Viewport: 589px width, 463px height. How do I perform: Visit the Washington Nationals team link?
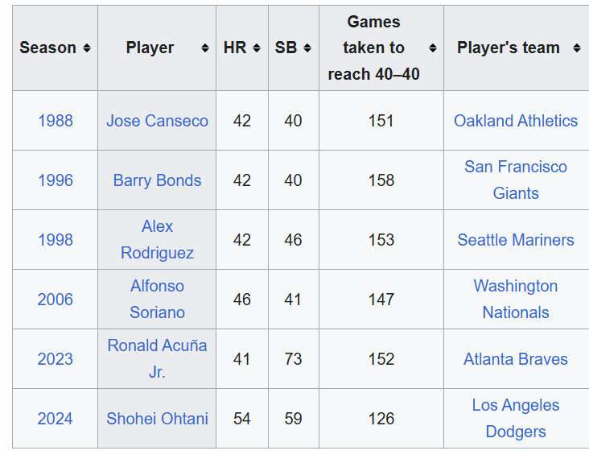click(515, 300)
